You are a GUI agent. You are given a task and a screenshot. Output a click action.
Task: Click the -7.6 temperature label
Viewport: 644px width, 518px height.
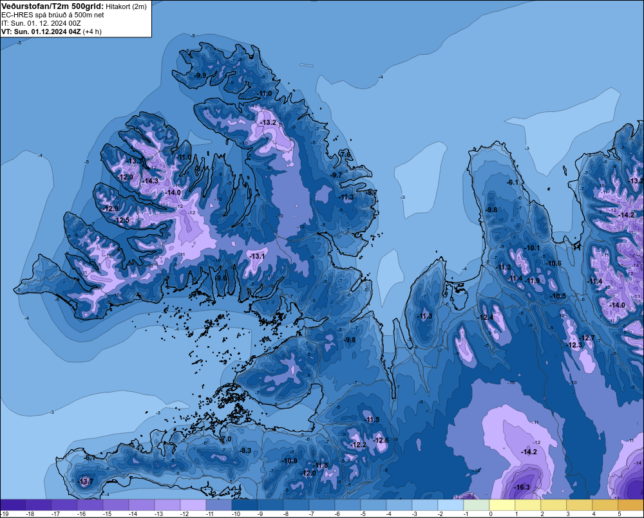346,154
